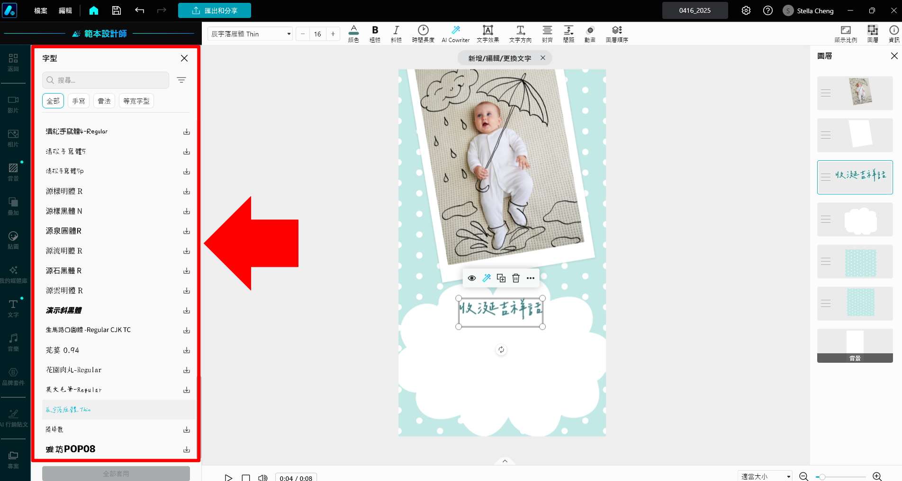Image resolution: width=902 pixels, height=481 pixels.
Task: Open text effects (文字效果)
Action: 488,34
